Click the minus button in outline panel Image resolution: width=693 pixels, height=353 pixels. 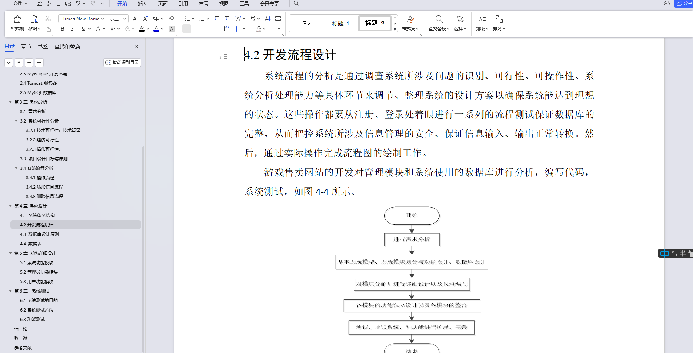click(39, 63)
